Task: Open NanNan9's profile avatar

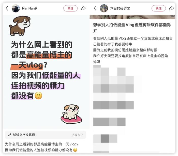Action: coord(16,8)
